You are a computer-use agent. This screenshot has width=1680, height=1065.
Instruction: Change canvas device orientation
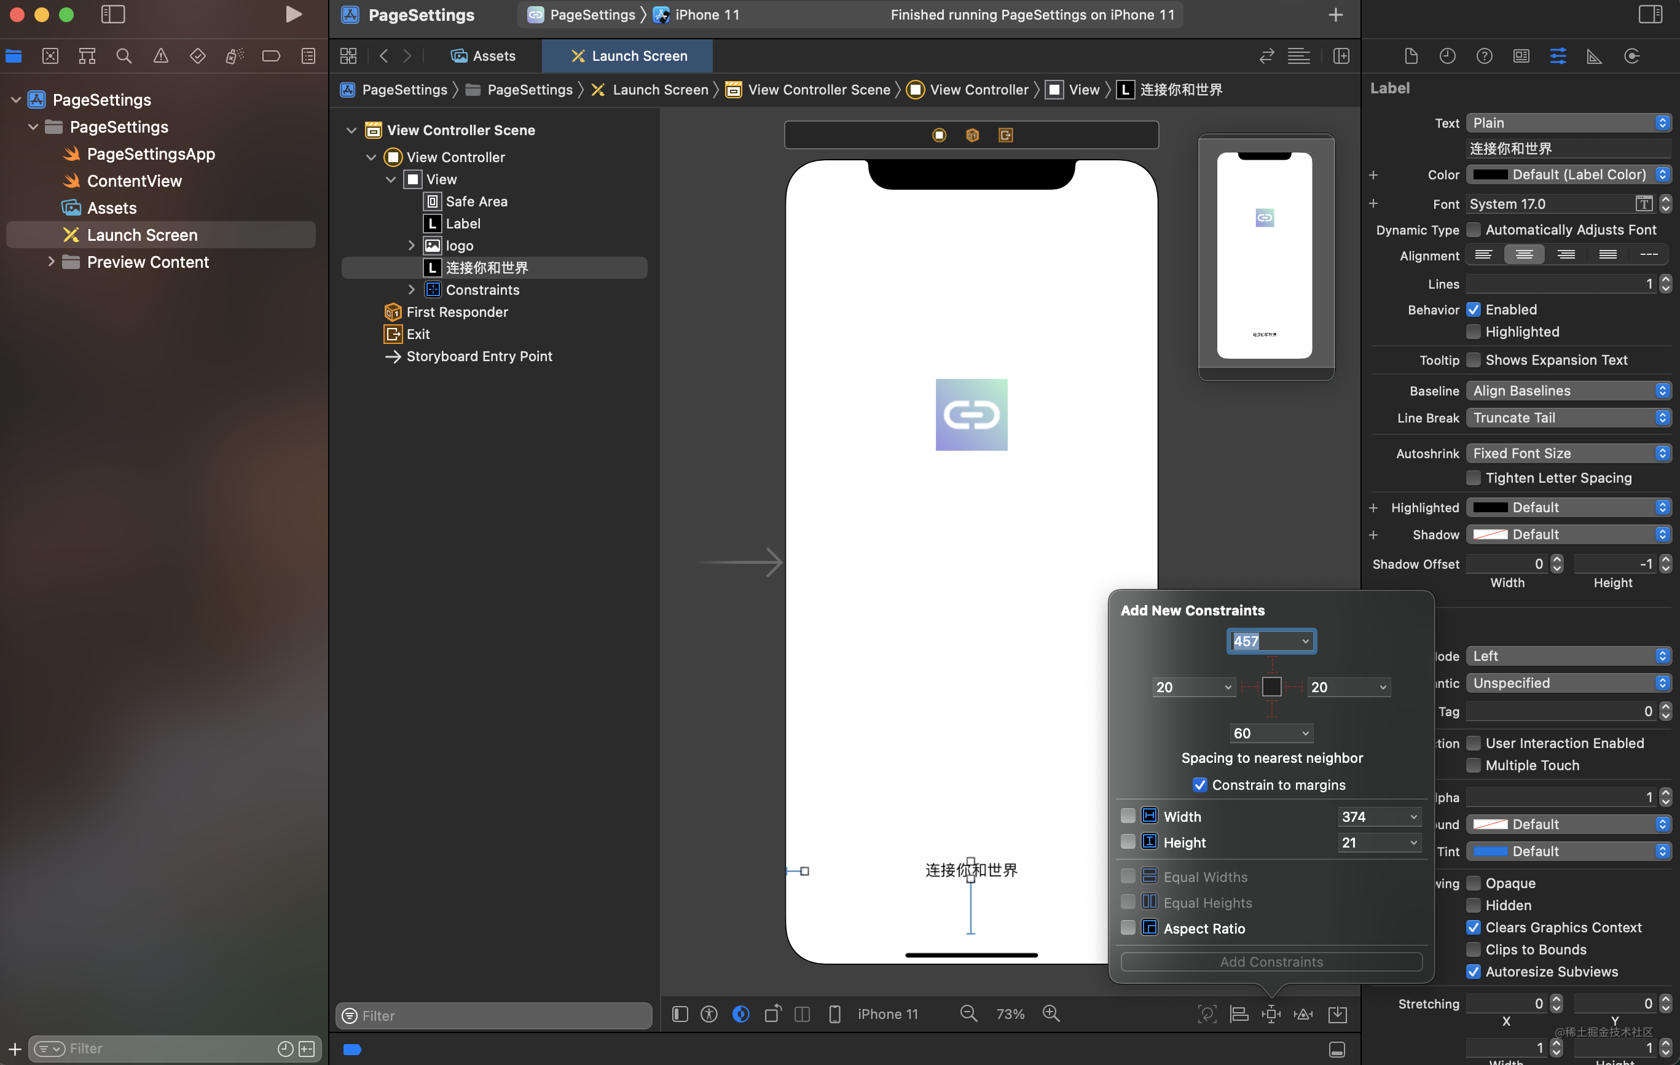click(772, 1013)
